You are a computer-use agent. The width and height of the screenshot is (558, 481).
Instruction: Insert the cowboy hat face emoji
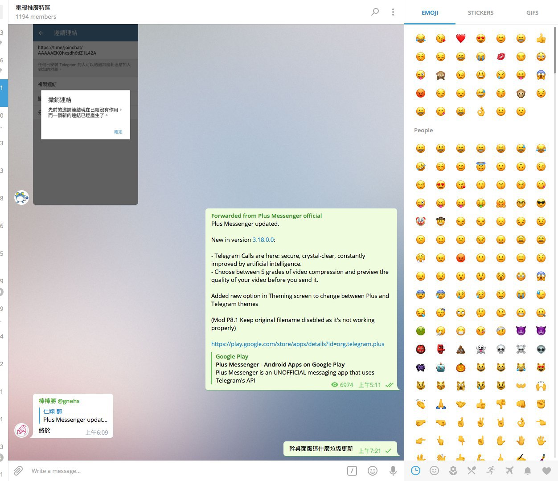441,221
